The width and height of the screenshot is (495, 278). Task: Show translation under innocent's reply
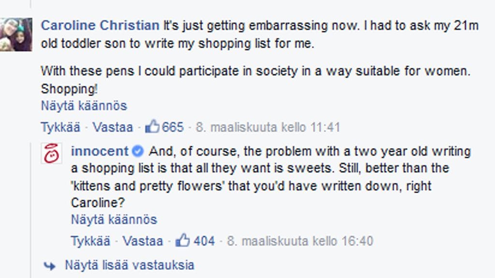coord(114,220)
